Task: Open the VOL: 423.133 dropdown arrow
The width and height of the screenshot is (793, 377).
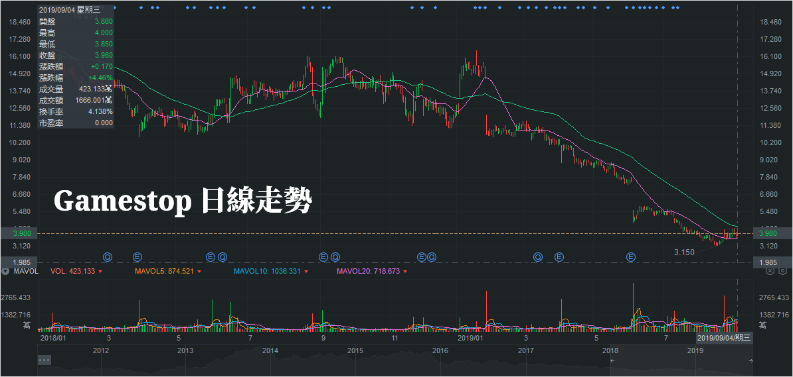Action: coord(100,272)
